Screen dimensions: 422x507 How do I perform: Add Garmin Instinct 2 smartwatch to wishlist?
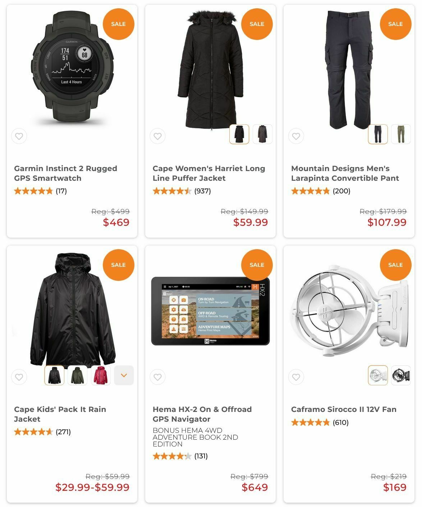point(19,136)
